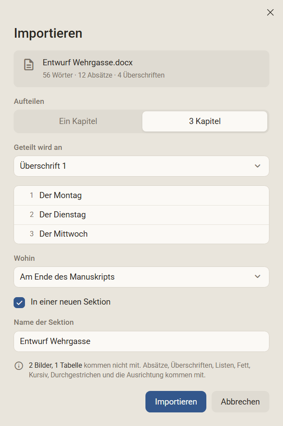Click the '56 Wörter · 12 Absätze' summary
This screenshot has width=283, height=426.
78,75
